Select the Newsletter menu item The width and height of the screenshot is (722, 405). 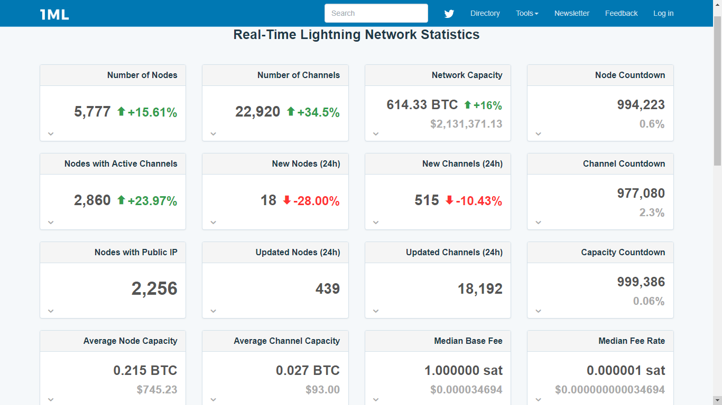pos(571,13)
